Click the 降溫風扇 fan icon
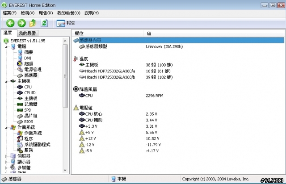The height and width of the screenshot is (184, 286). [76, 89]
